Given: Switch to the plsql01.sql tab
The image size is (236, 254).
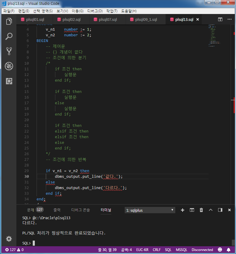Looking at the screenshot, I should [x=35, y=19].
